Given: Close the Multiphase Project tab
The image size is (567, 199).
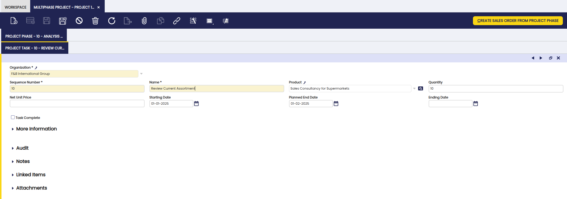Looking at the screenshot, I should [x=98, y=7].
